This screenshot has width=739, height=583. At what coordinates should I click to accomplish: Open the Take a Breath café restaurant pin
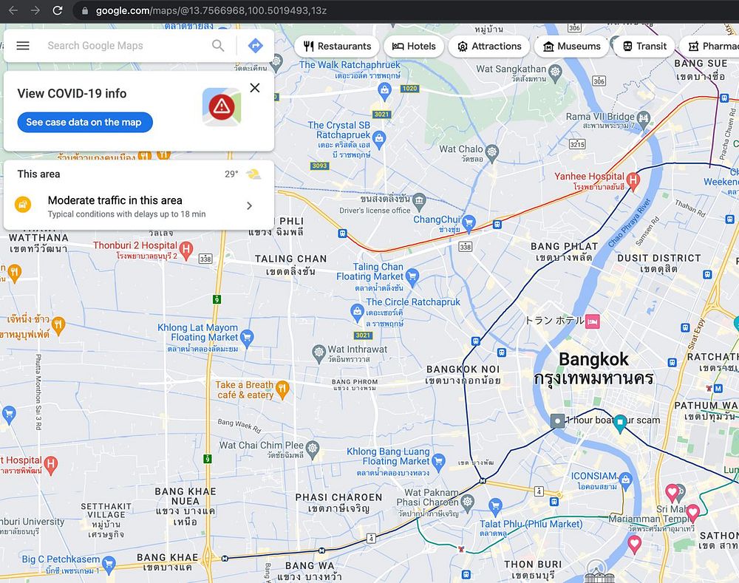click(282, 389)
